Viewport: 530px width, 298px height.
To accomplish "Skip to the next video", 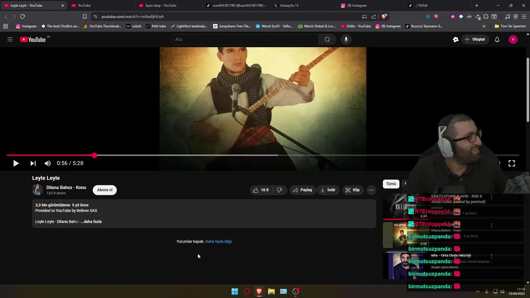I will coord(33,163).
